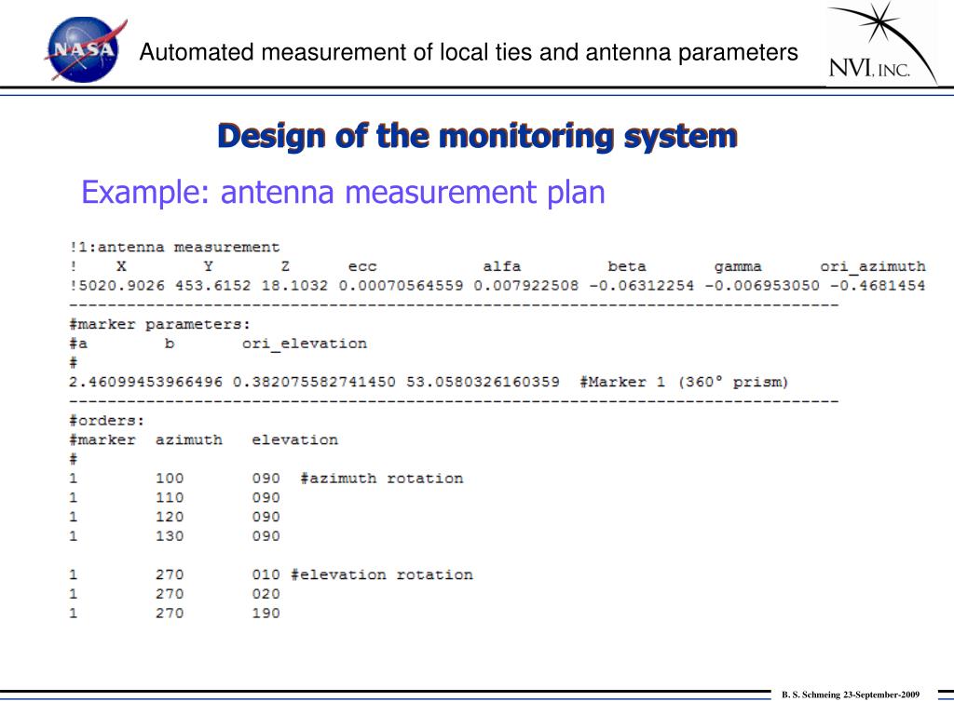Select the gamma value -0.006953050

pyautogui.click(x=762, y=286)
